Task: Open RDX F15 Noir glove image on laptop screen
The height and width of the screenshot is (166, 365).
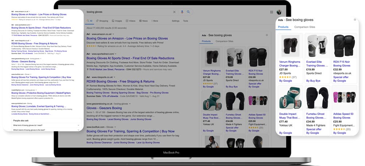Action: (258, 57)
